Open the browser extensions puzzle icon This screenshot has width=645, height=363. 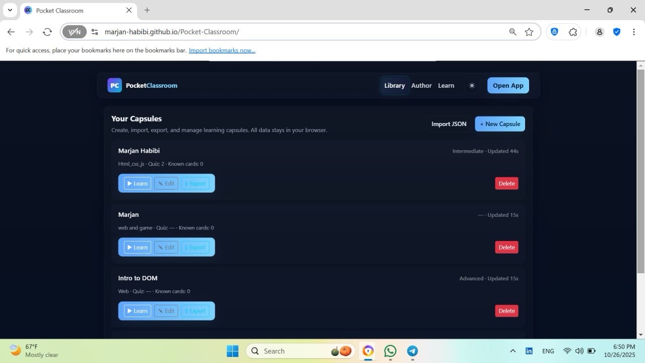[573, 32]
